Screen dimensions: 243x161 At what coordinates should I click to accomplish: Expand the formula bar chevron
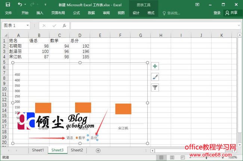point(239,25)
